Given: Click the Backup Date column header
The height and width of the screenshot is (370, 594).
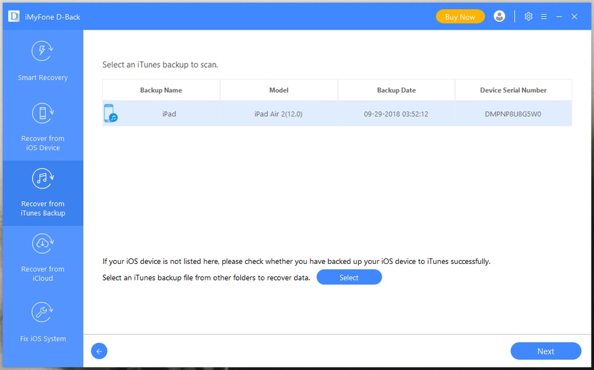Looking at the screenshot, I should [396, 90].
